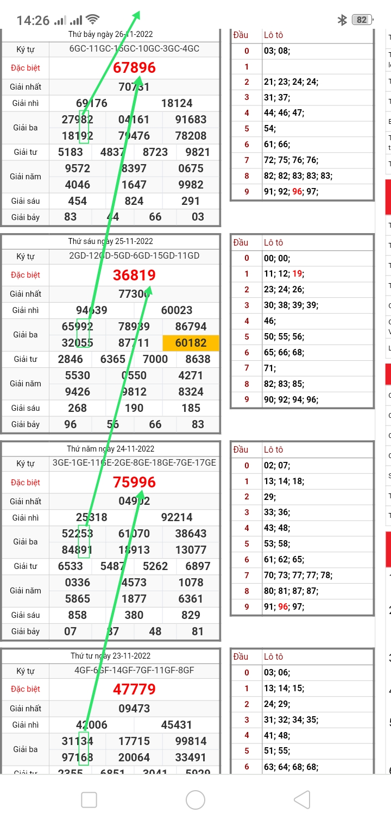Select third prize number 91683
The height and width of the screenshot is (826, 391).
191,120
